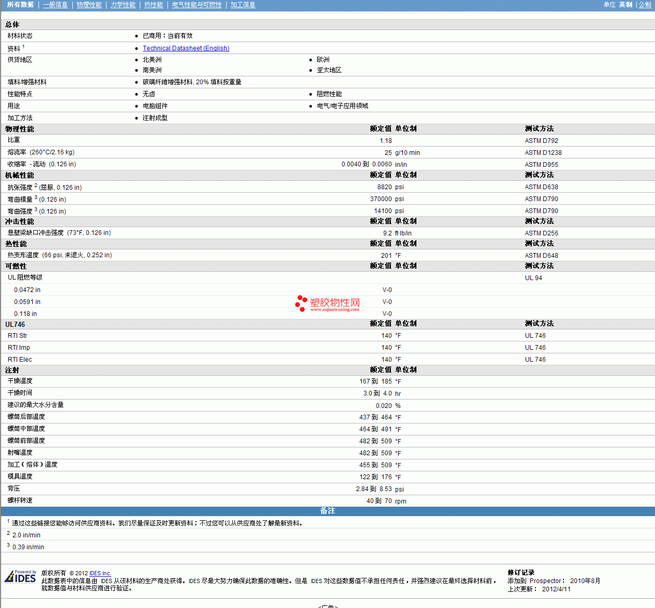Click the 电脑组件 use entry

155,106
